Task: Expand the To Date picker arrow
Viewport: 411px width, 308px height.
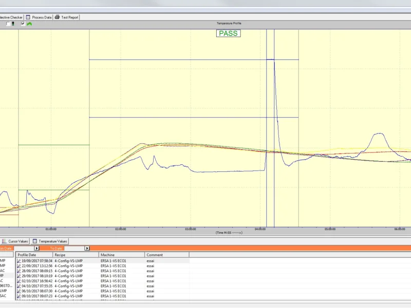Action: pyautogui.click(x=86, y=248)
